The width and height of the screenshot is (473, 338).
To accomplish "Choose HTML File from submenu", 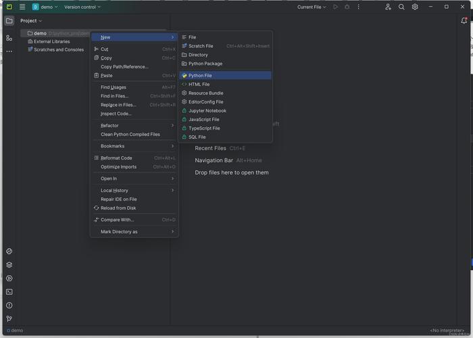I will 225,84.
